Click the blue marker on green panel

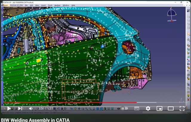[102, 46]
